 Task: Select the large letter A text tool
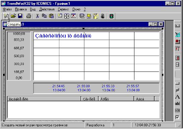tap(177, 97)
